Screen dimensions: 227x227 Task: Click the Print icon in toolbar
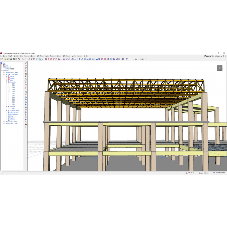click(11, 59)
